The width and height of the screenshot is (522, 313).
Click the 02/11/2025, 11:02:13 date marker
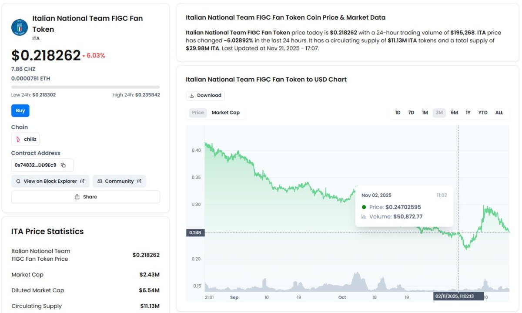459,296
